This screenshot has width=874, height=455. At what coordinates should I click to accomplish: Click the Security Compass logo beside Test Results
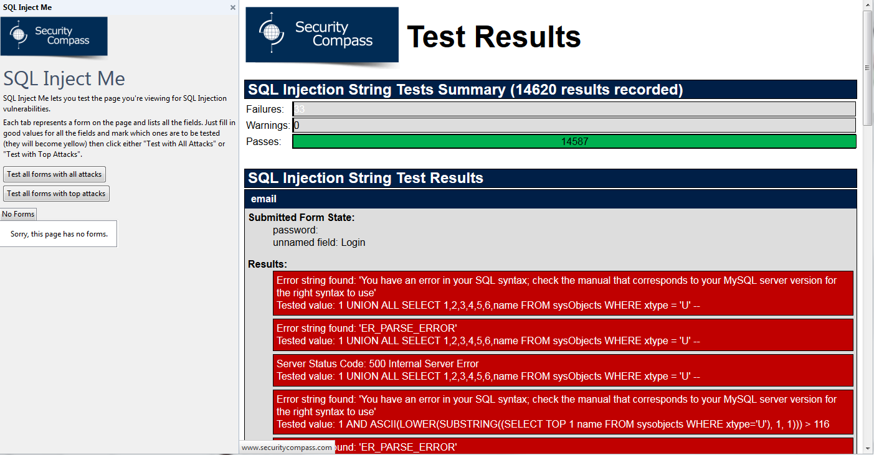click(x=322, y=35)
